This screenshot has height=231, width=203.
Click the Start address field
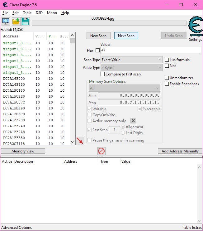(129, 95)
